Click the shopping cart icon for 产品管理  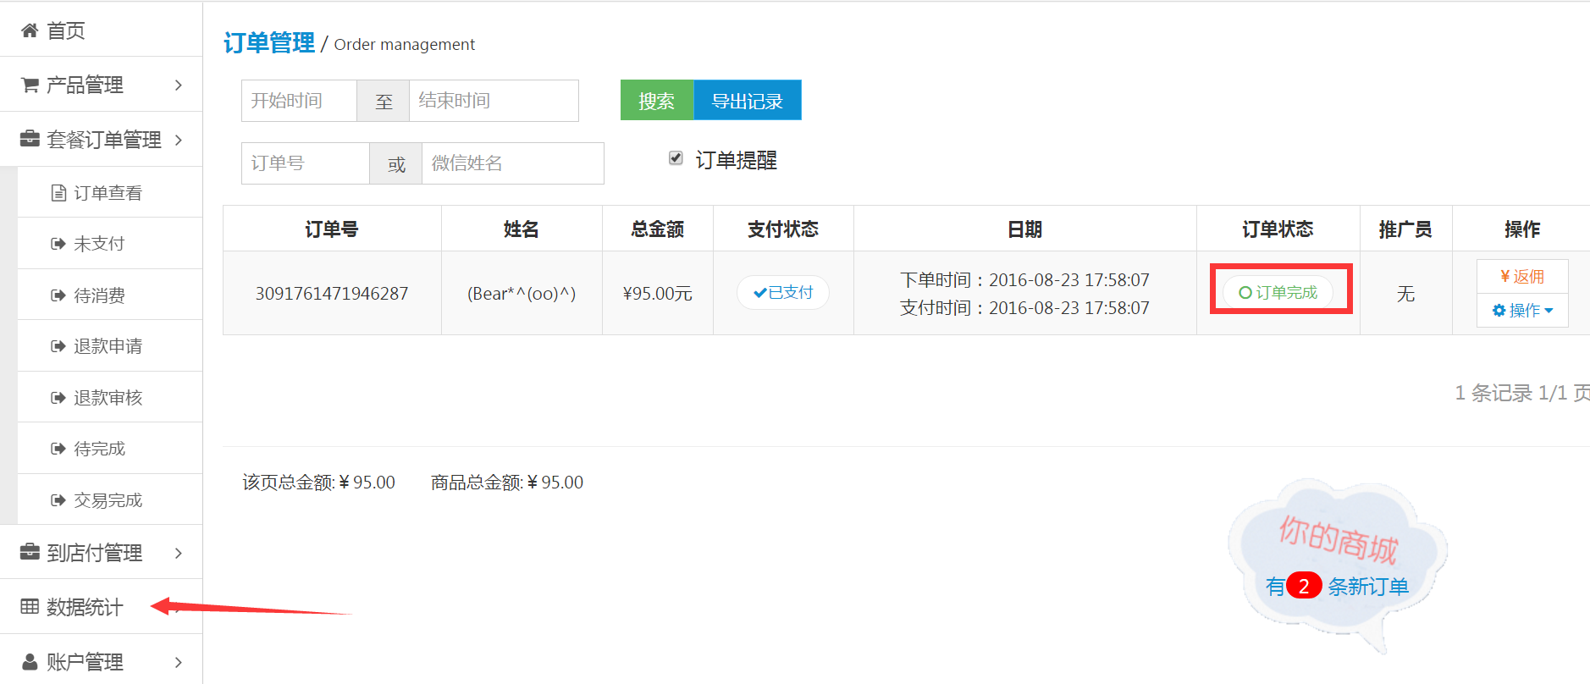[x=30, y=85]
